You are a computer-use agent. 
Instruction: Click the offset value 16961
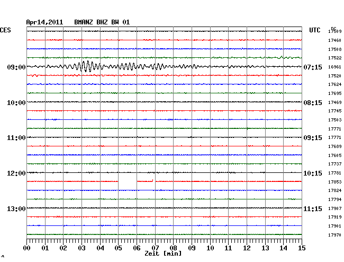(x=335, y=67)
